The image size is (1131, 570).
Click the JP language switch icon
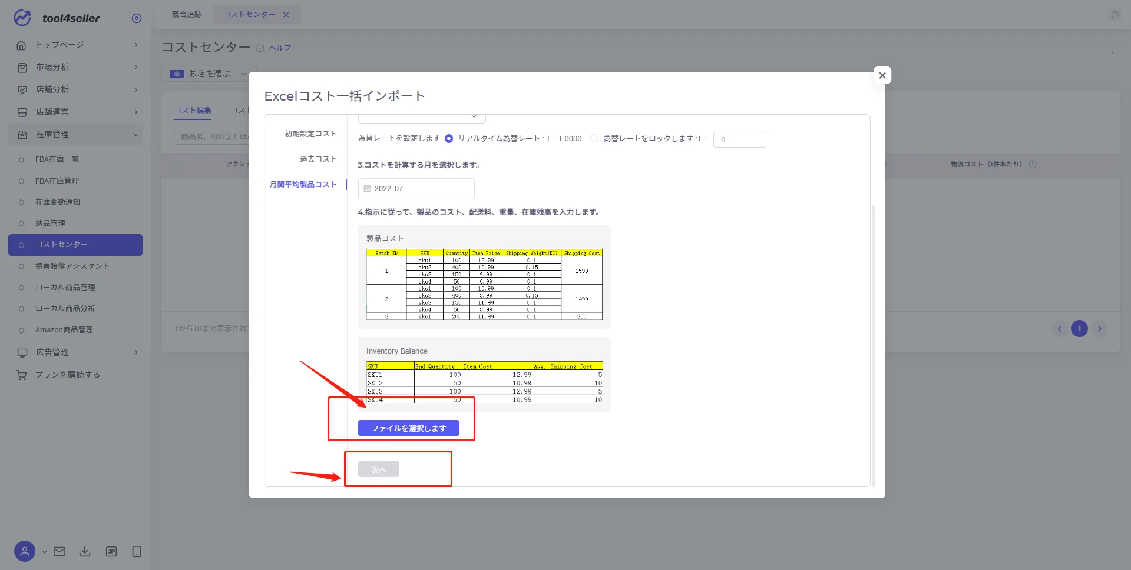click(111, 551)
